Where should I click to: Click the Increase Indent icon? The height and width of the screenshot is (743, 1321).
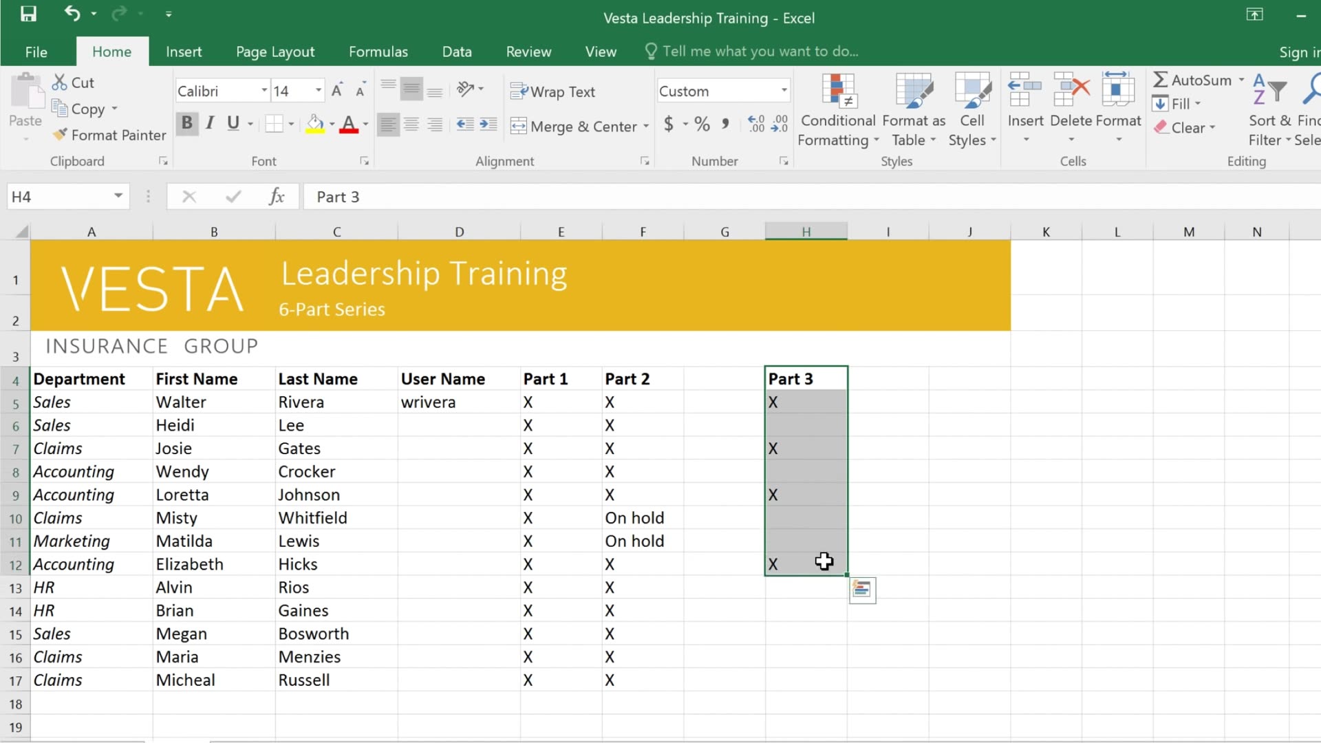[488, 124]
